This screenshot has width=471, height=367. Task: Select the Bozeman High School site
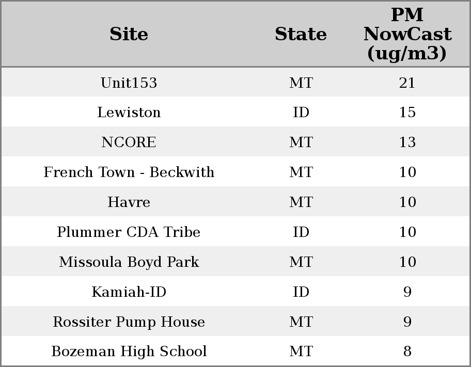point(129,352)
